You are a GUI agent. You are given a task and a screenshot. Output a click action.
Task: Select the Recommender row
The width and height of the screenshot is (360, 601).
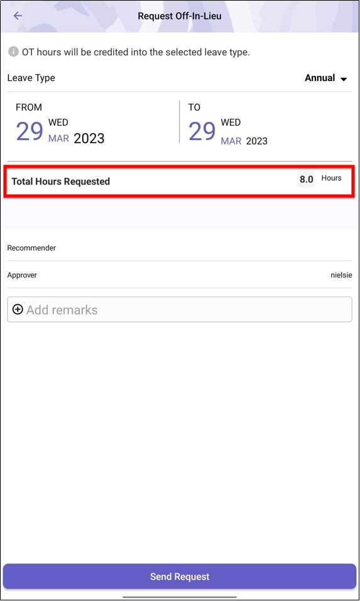(180, 248)
